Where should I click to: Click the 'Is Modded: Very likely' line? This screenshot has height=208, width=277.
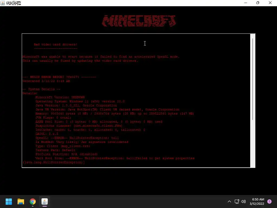click(x=82, y=142)
